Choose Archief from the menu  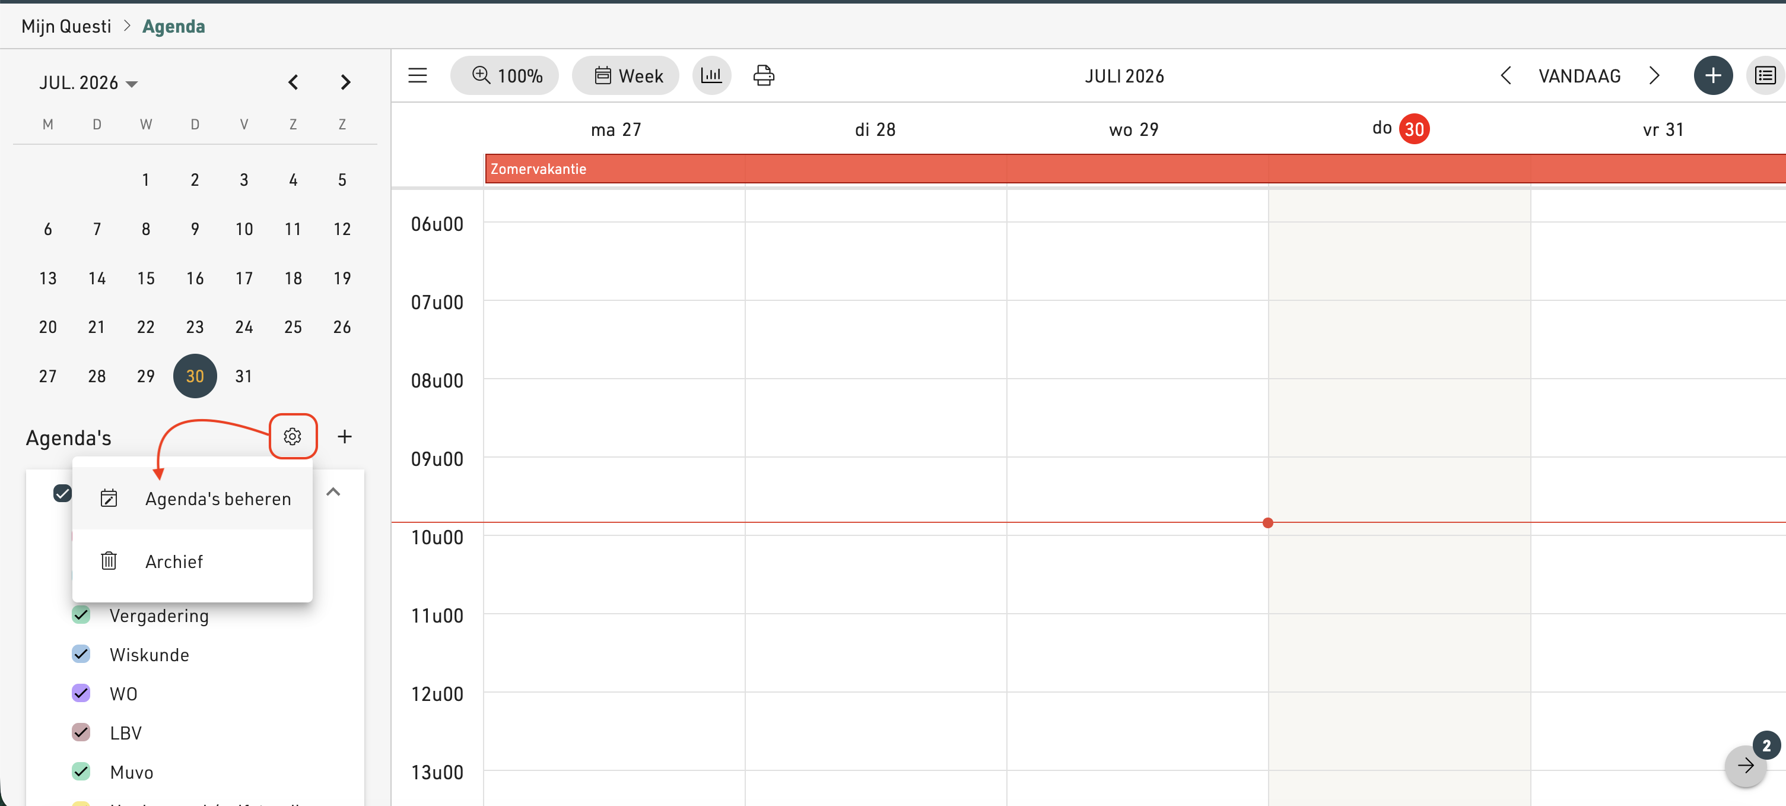[192, 561]
